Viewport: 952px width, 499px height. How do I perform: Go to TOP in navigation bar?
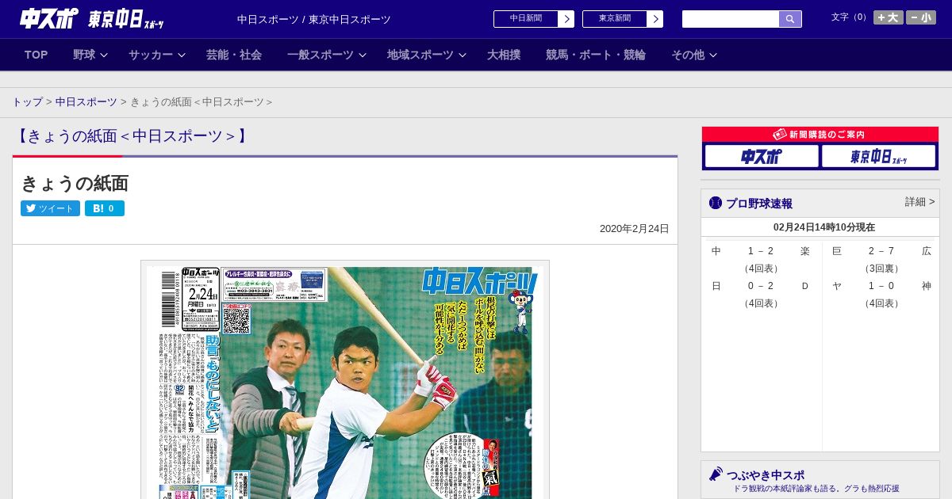(x=36, y=55)
